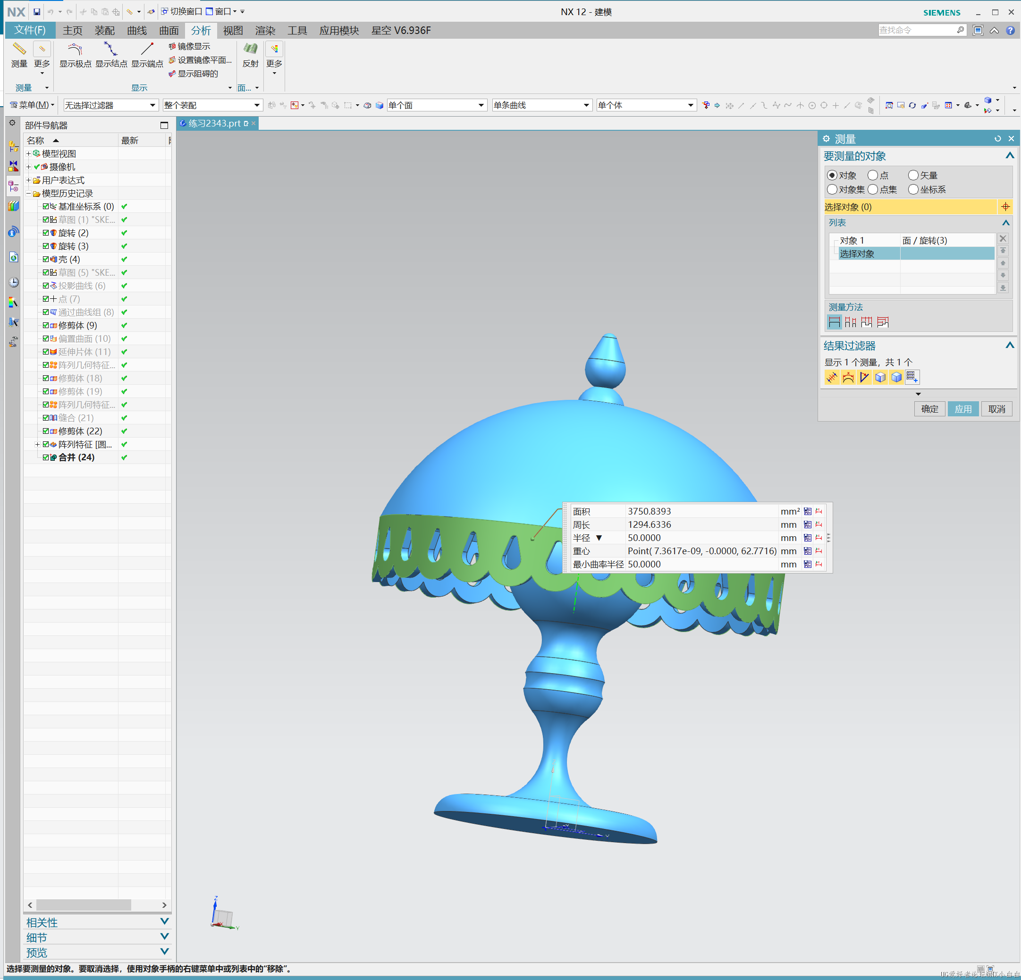Select the second measurement method icon
Image resolution: width=1021 pixels, height=980 pixels.
point(850,322)
